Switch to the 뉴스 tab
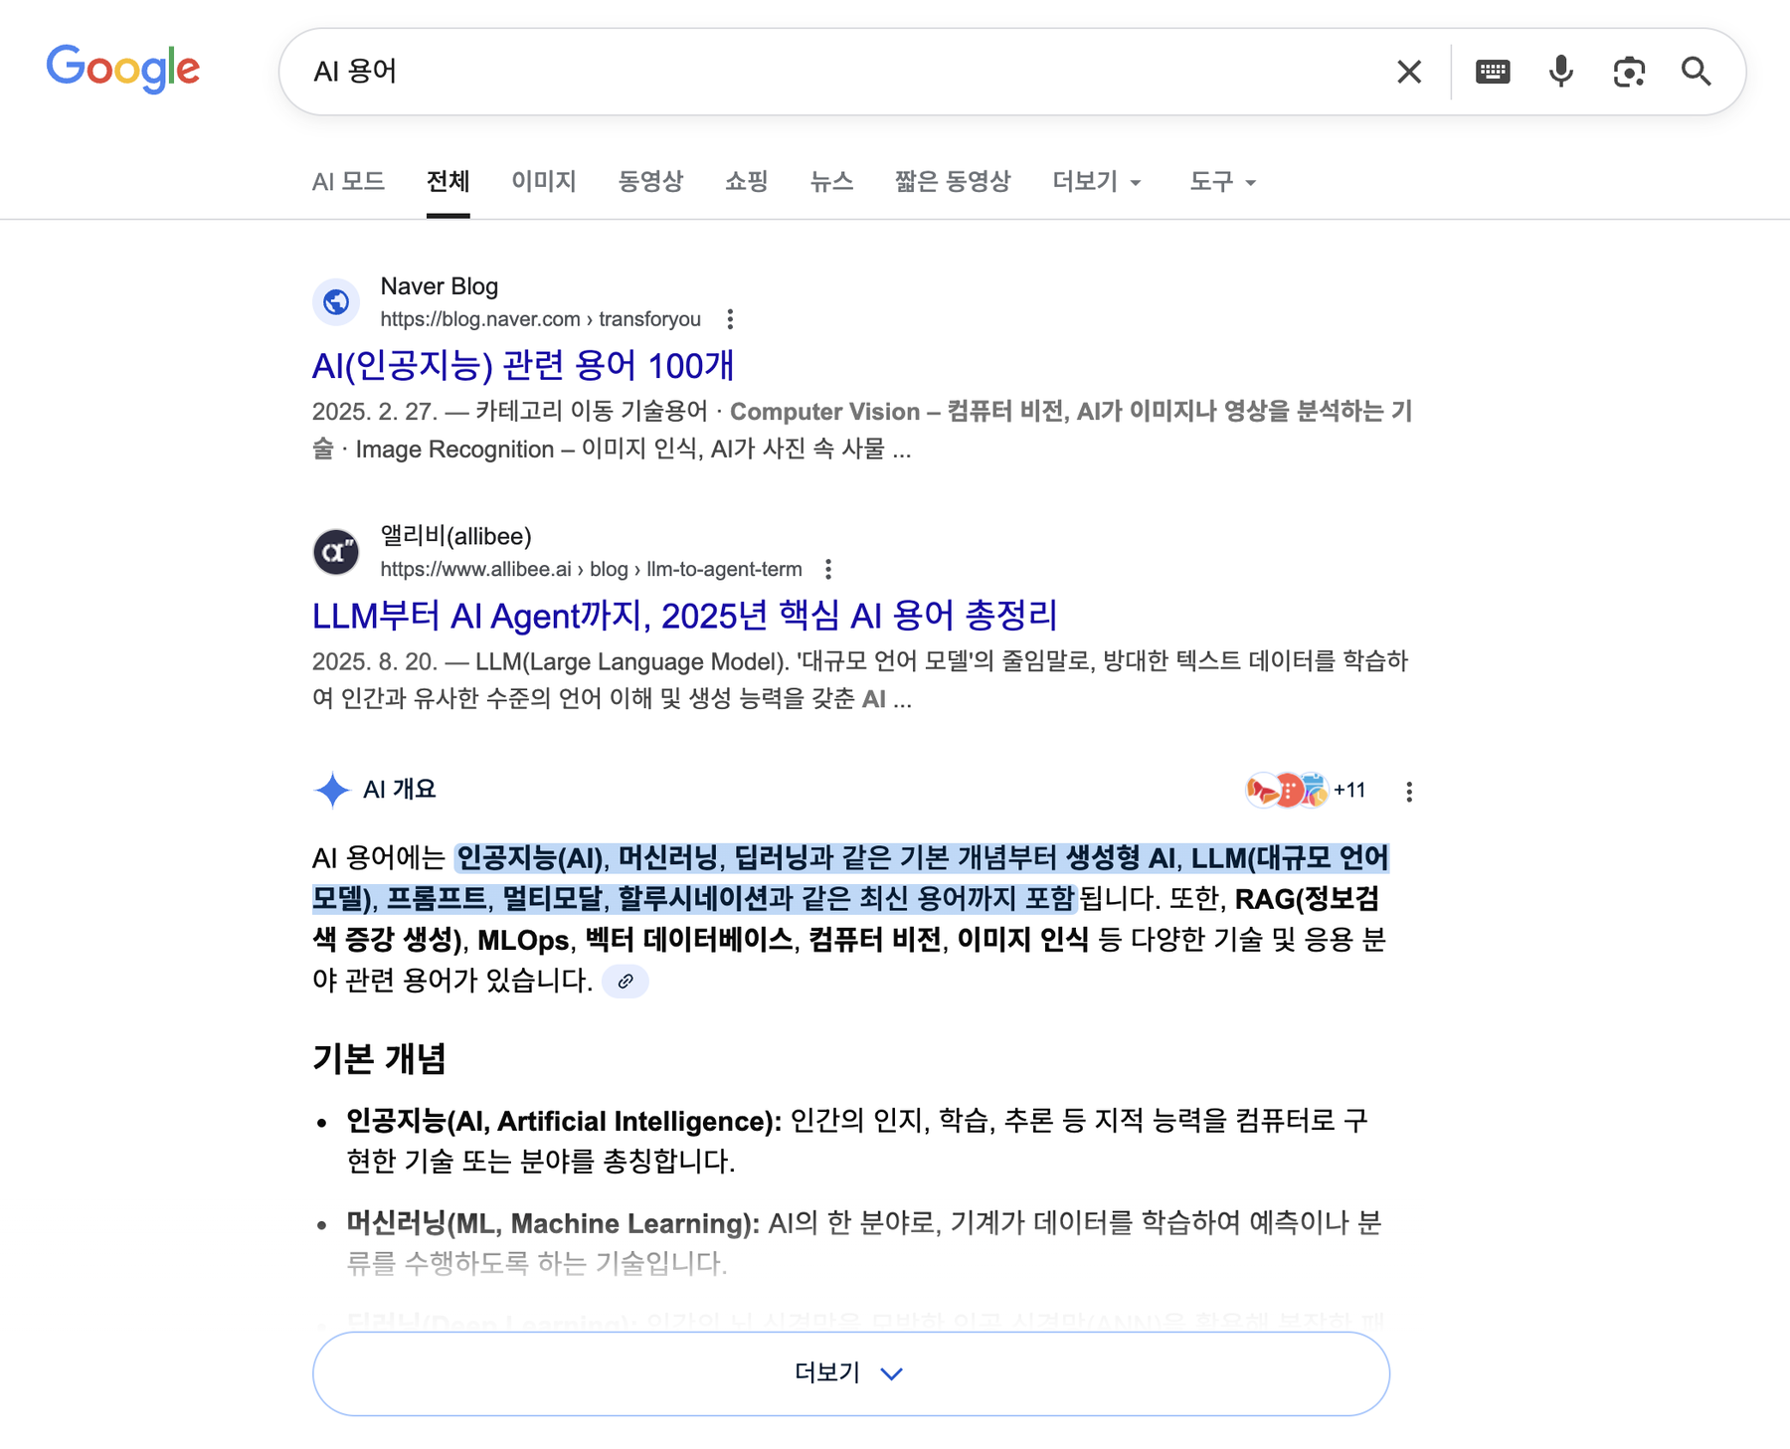Viewport: 1790px width, 1449px height. pyautogui.click(x=830, y=181)
